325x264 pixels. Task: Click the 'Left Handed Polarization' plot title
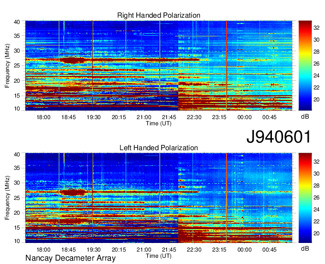[159, 148]
